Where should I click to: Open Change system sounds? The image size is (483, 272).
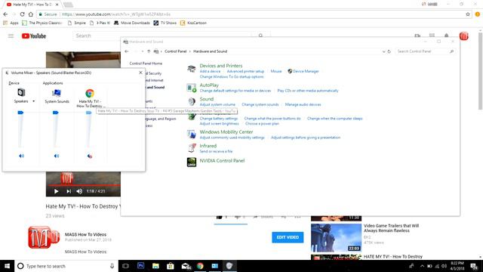260,104
